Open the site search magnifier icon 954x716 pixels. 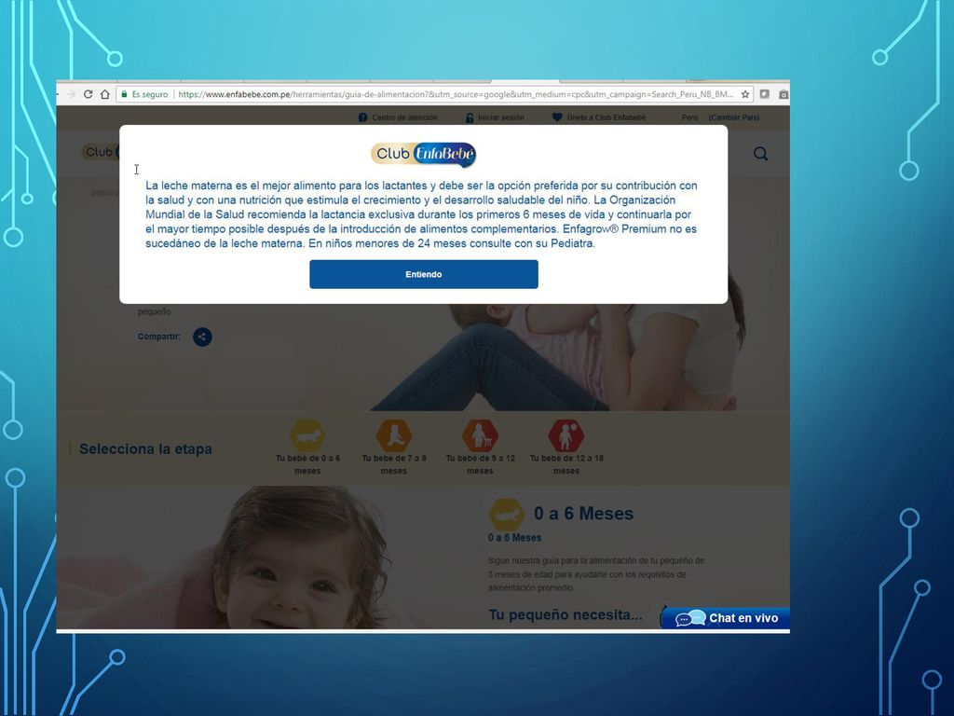tap(760, 154)
